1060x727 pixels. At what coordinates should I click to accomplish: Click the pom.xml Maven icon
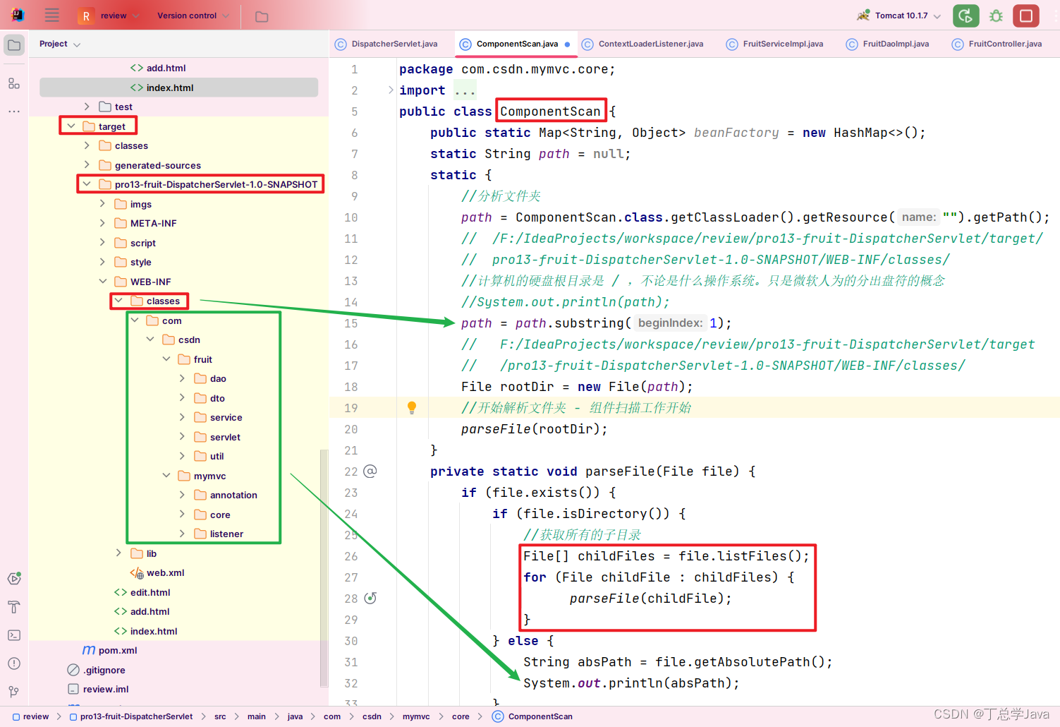[89, 650]
